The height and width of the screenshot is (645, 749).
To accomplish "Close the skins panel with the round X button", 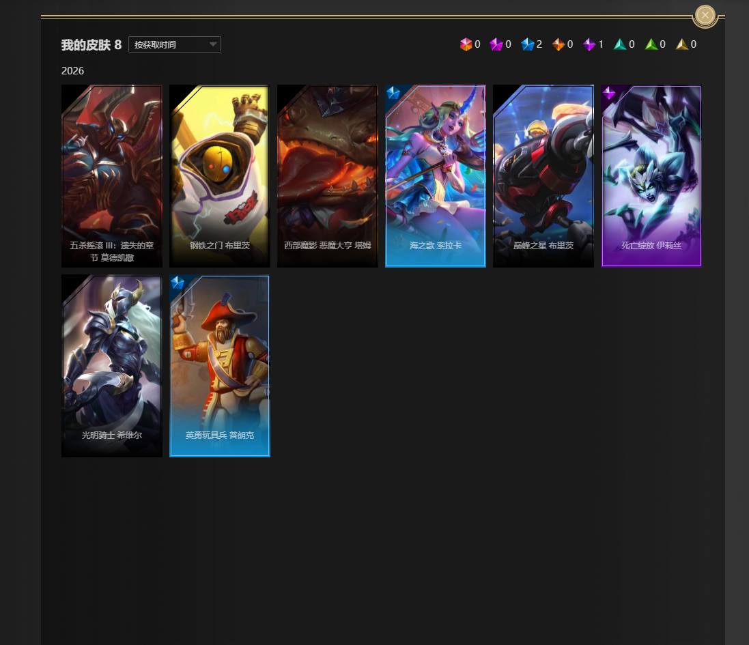I will (705, 15).
